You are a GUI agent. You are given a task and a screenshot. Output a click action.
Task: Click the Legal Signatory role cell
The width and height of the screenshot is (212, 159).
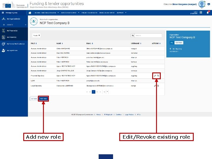pos(36,86)
